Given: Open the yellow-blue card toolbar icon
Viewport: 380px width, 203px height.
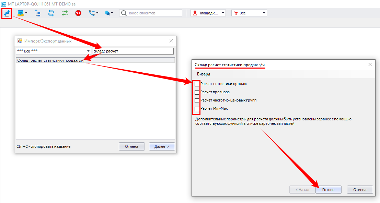Looking at the screenshot, I should [x=21, y=13].
